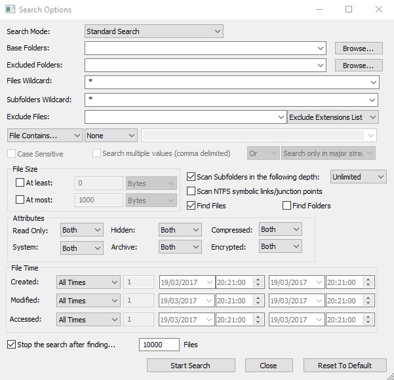
Task: Open the File Contains... dropdown
Action: pos(45,136)
